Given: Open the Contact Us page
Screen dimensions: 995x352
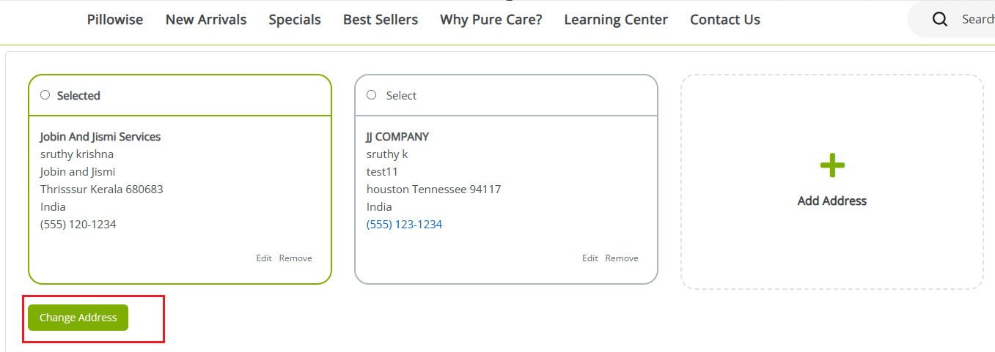Looking at the screenshot, I should click(x=725, y=20).
